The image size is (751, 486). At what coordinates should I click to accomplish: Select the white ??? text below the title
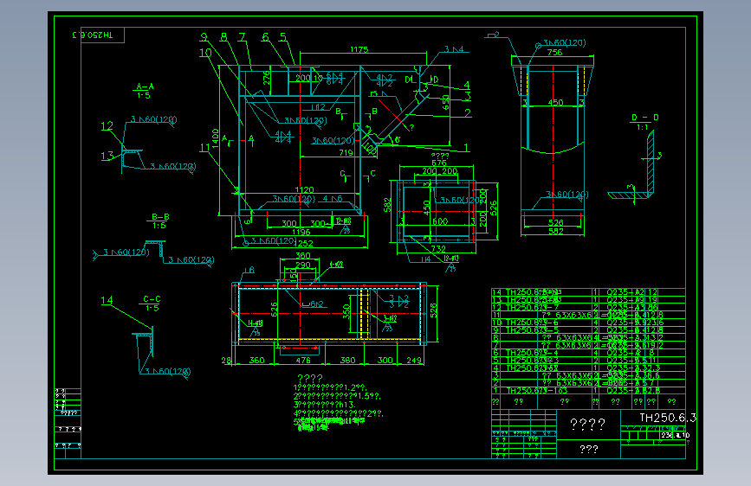(x=589, y=449)
